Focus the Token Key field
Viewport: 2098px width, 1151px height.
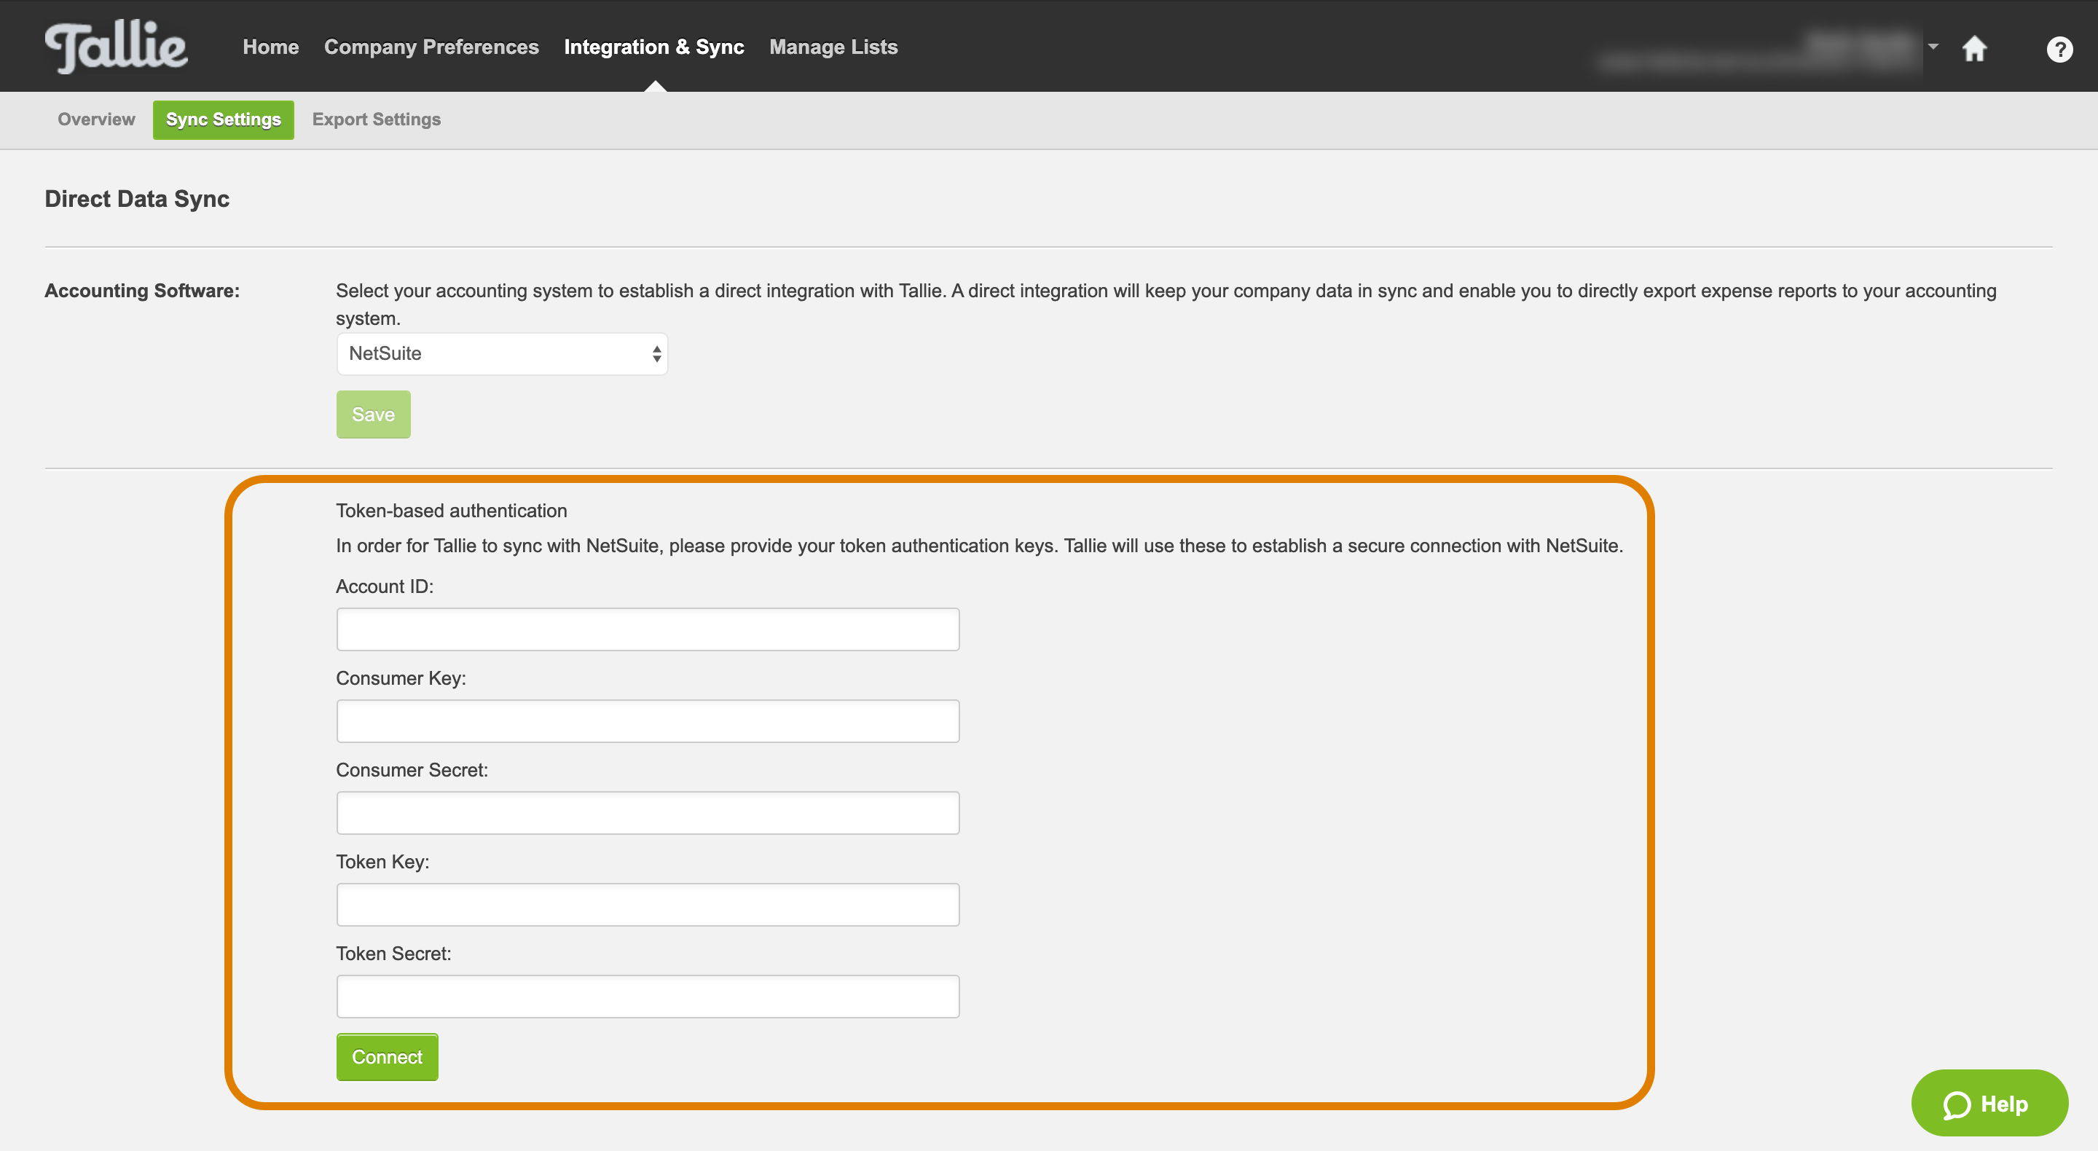pos(648,904)
